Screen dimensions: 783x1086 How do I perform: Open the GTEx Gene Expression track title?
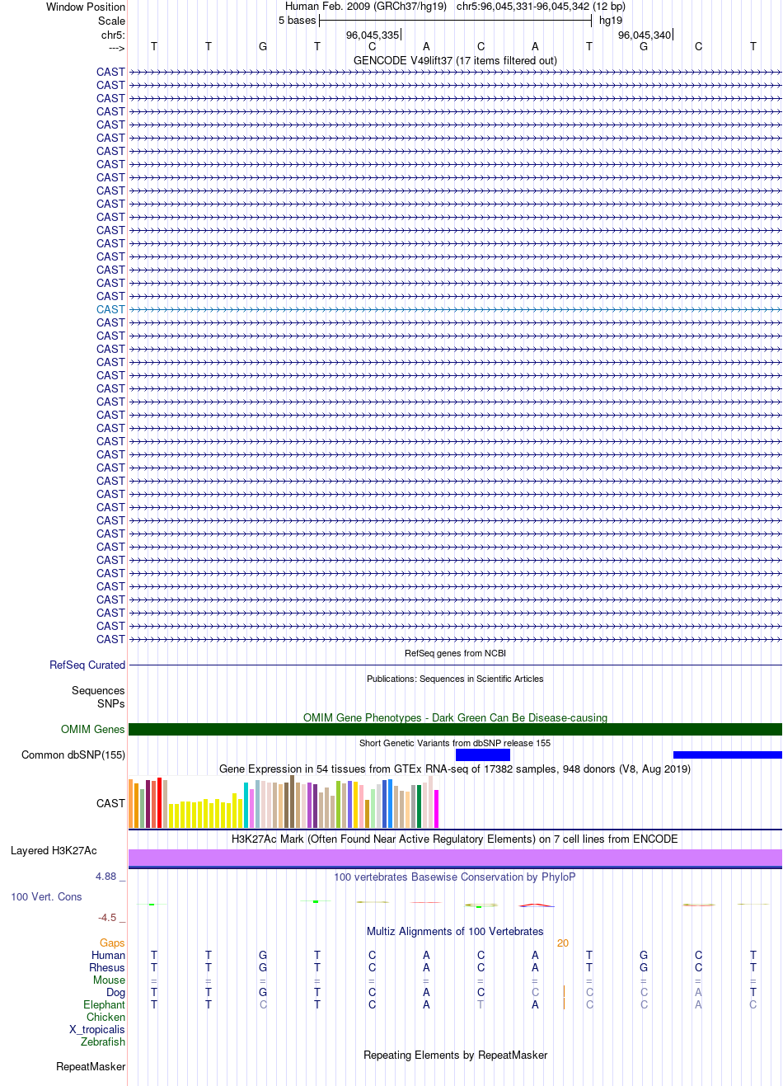[x=455, y=769]
